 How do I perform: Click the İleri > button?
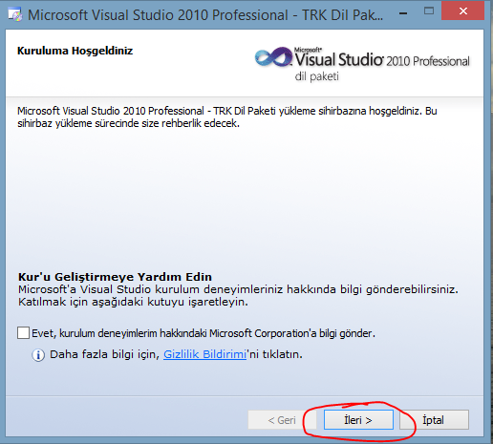coord(358,420)
